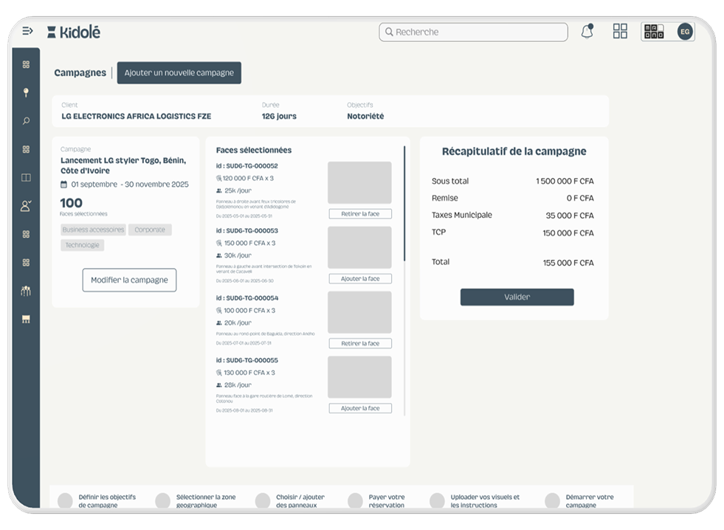724x530 pixels.
Task: Open the apps grid icon in header
Action: click(620, 31)
